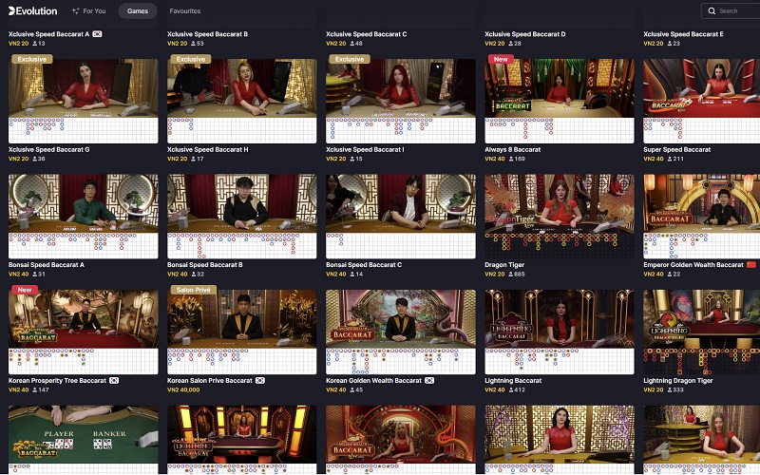
Task: Open the Favourites tab
Action: [x=184, y=10]
